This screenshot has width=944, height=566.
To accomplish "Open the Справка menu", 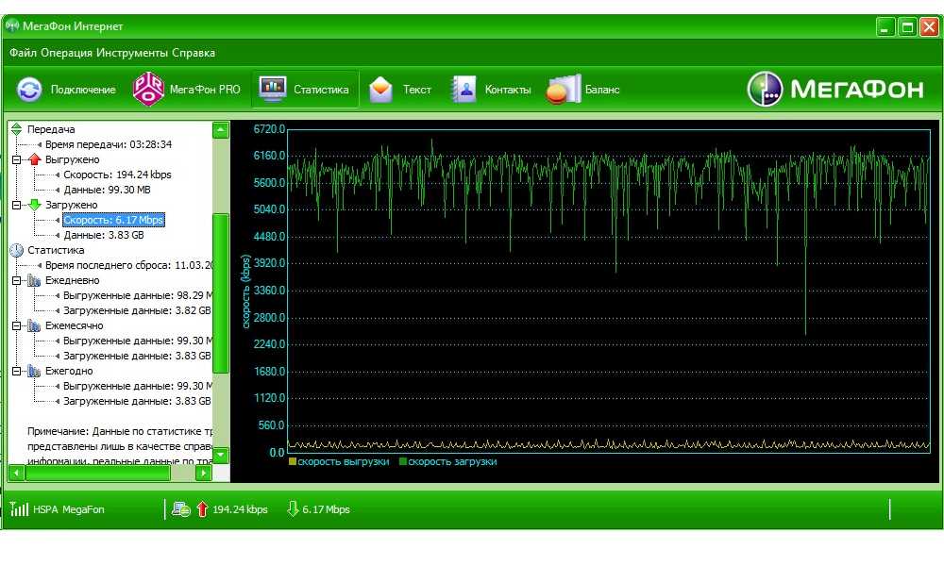I will [x=194, y=53].
